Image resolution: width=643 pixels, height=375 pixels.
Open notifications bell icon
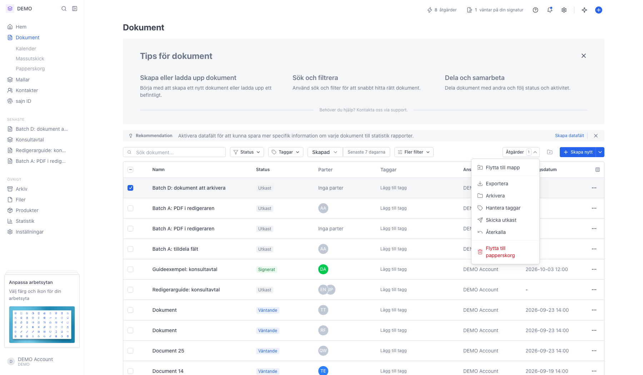click(550, 10)
